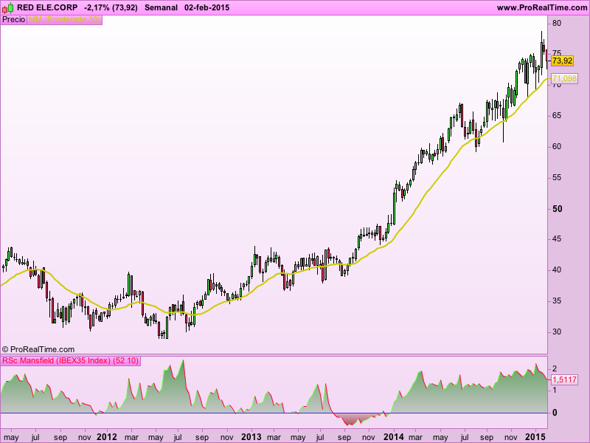Open the www.ProRealTime.com link

542,7
